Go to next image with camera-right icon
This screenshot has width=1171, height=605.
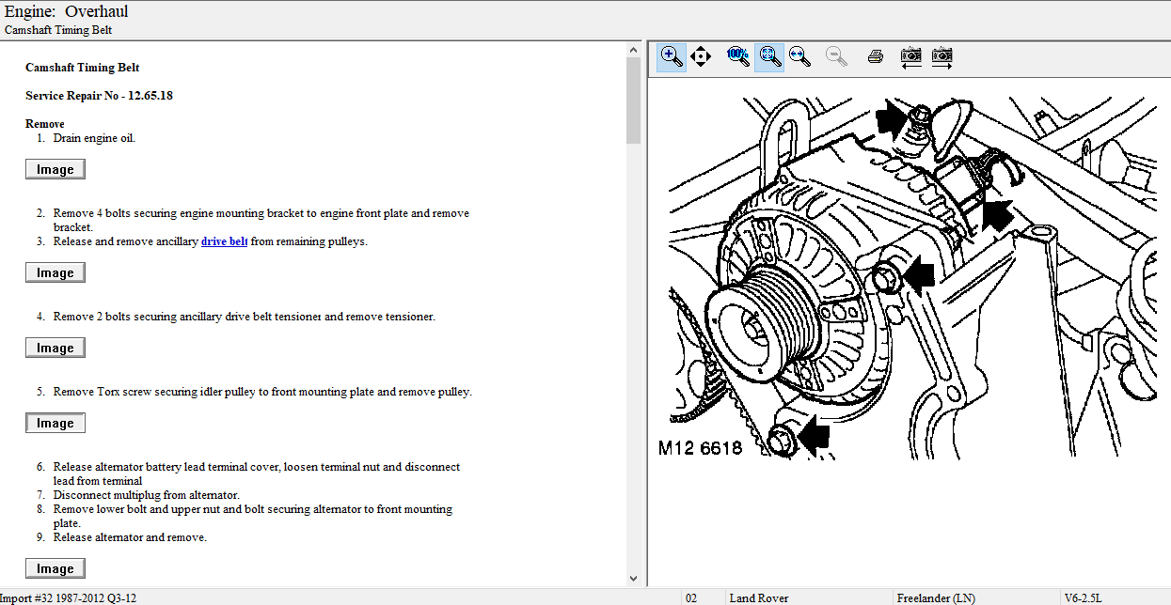(x=942, y=56)
